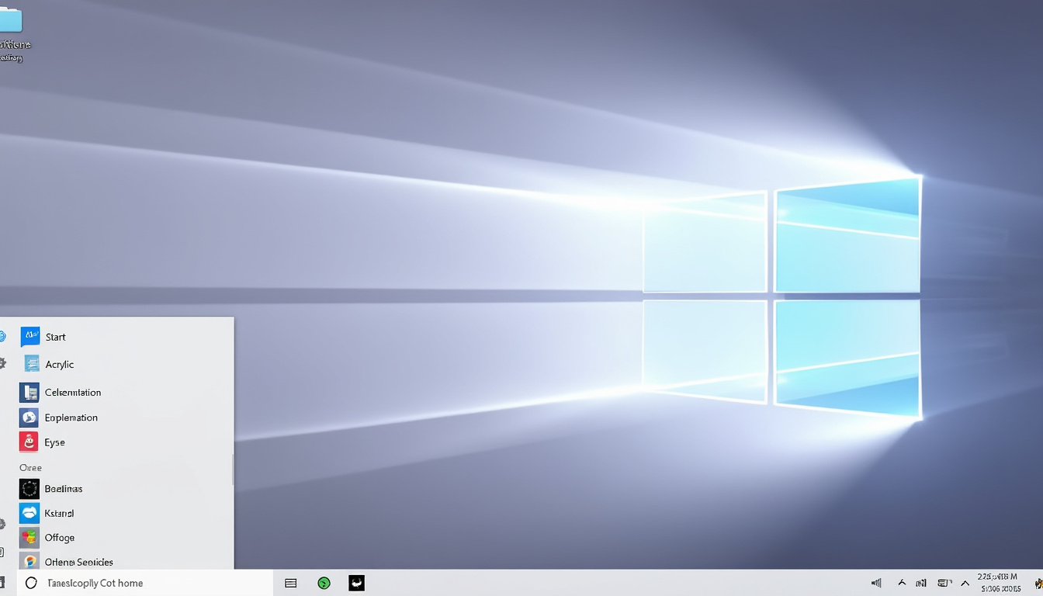Click the circle icon in search box

point(31,583)
